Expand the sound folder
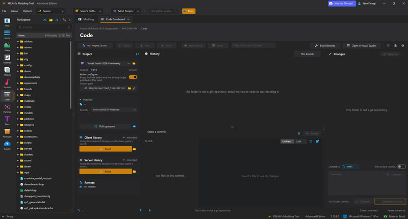This screenshot has width=408, height=219. [x=18, y=160]
